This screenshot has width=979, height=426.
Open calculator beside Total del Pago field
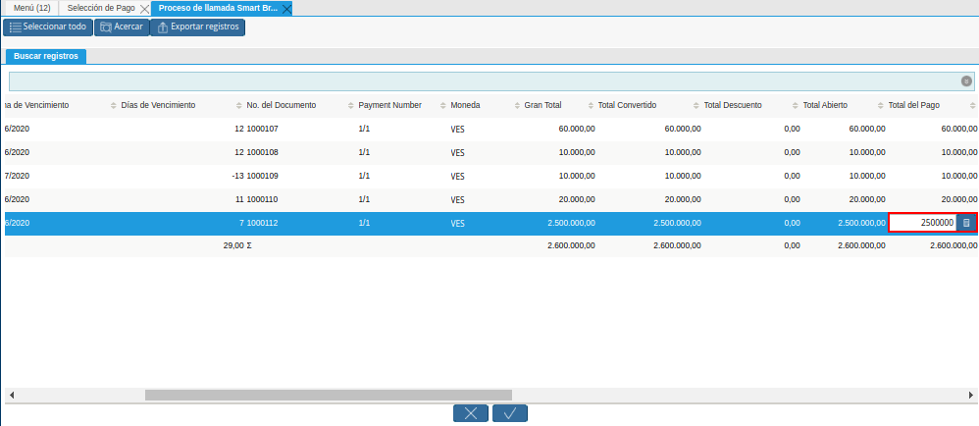[966, 223]
